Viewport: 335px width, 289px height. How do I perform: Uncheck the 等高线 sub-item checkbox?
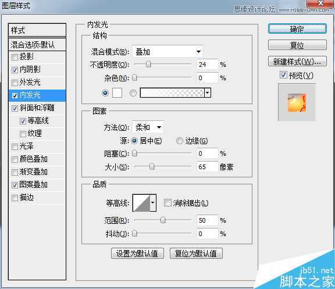click(x=23, y=121)
